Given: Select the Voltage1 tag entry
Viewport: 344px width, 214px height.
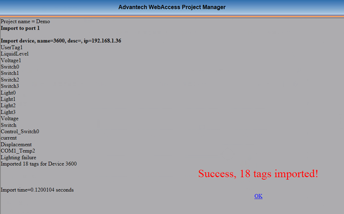Looking at the screenshot, I should pos(11,60).
